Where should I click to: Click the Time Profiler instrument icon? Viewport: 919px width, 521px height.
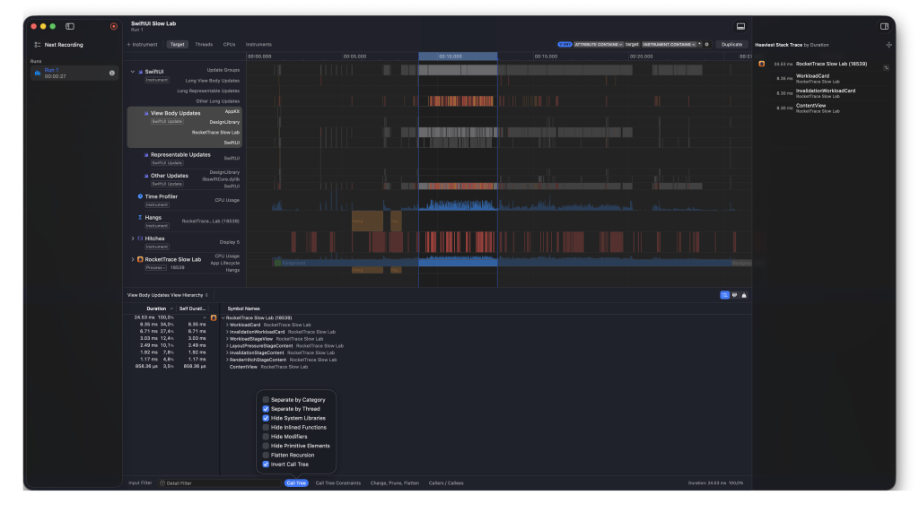coord(140,196)
